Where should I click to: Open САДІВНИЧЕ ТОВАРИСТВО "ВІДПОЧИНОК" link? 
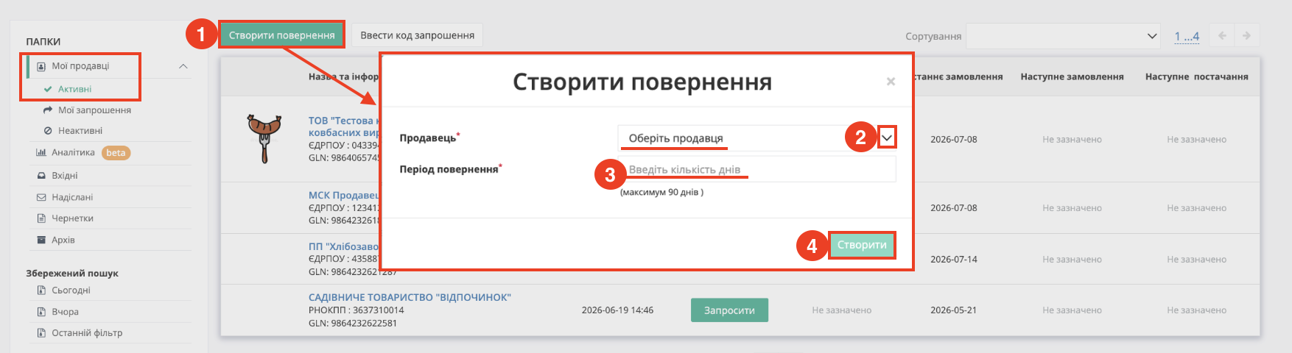[x=410, y=297]
